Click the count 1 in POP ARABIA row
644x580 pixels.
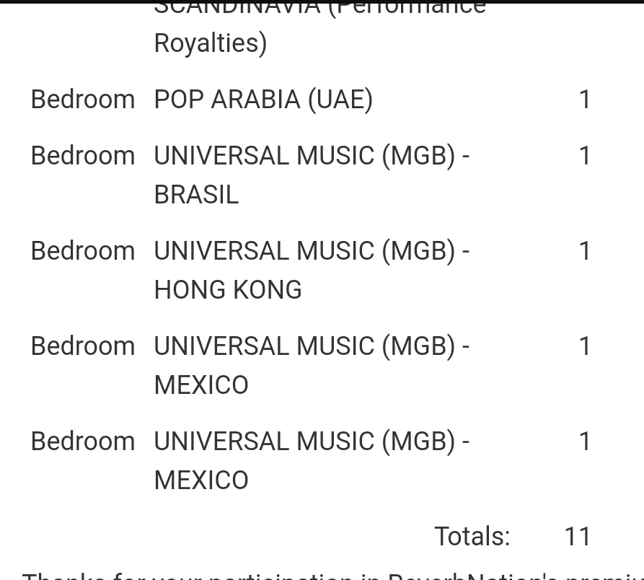tap(585, 100)
